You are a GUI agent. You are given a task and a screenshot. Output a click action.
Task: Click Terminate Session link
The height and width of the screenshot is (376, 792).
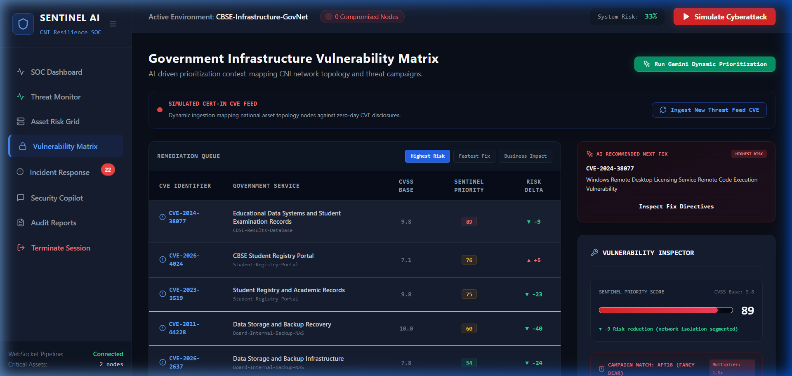point(66,248)
